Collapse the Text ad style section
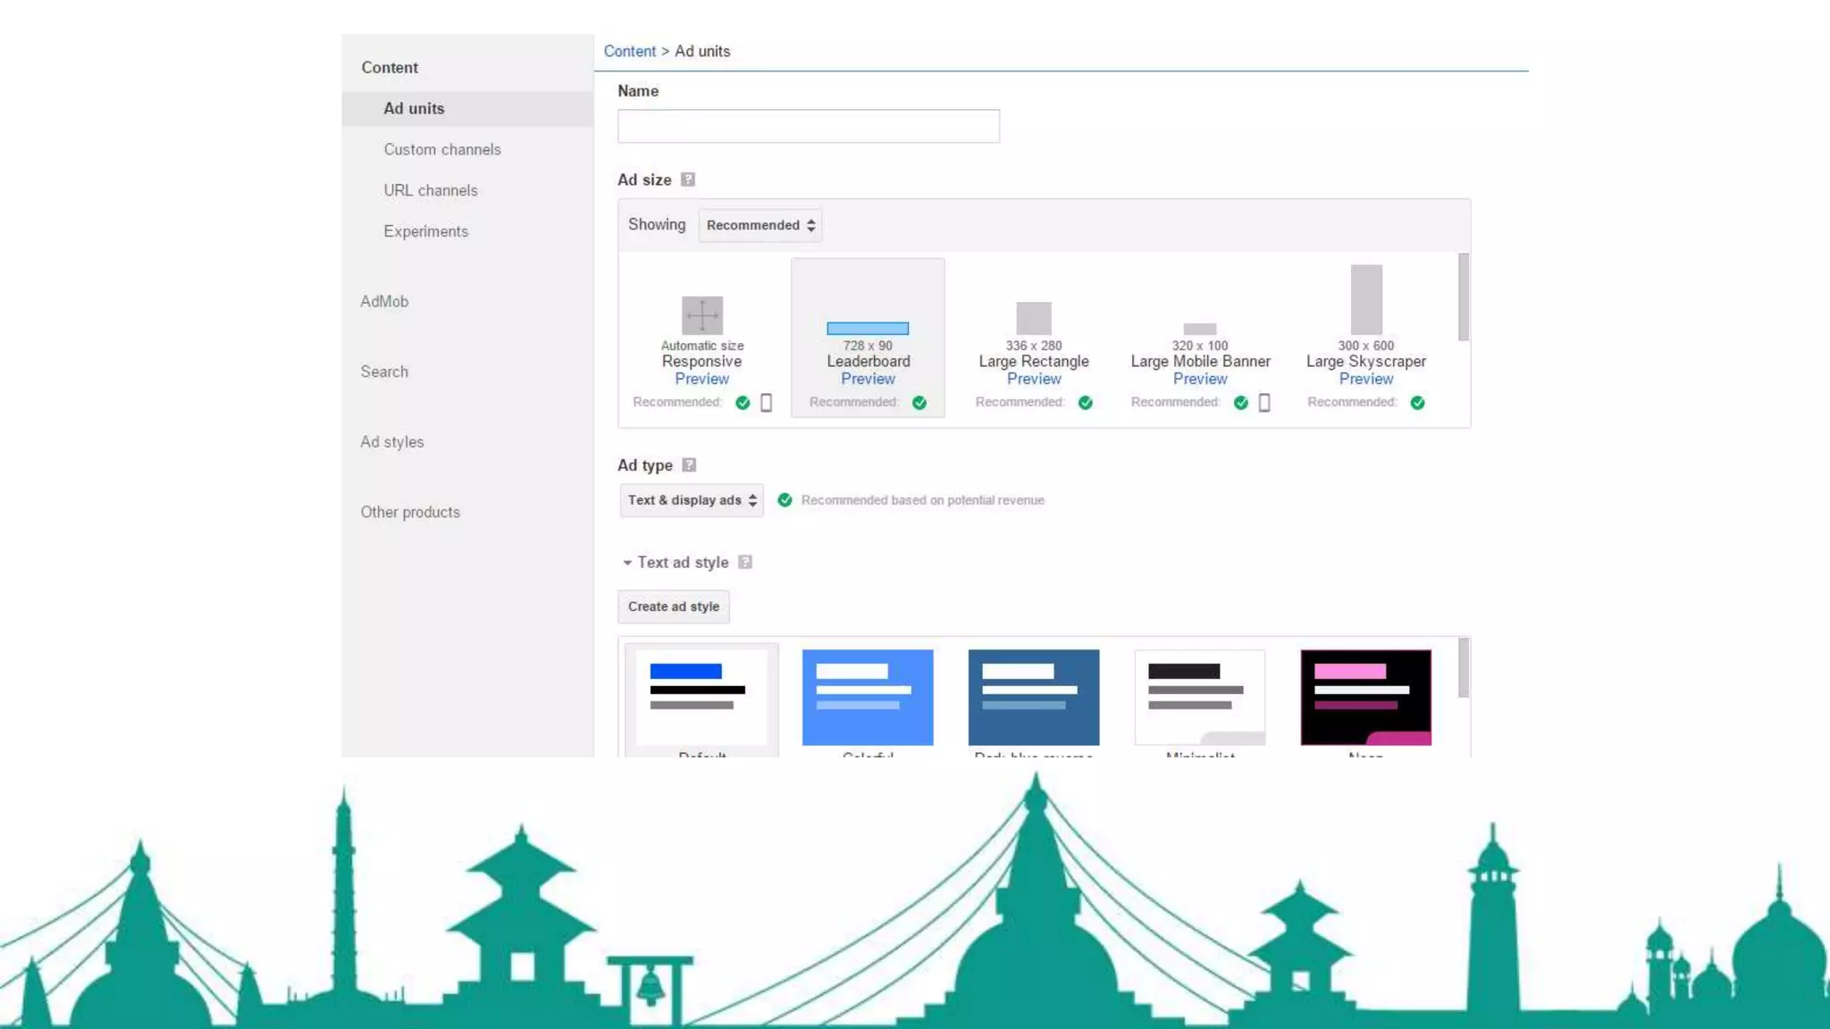The width and height of the screenshot is (1830, 1029). point(627,563)
